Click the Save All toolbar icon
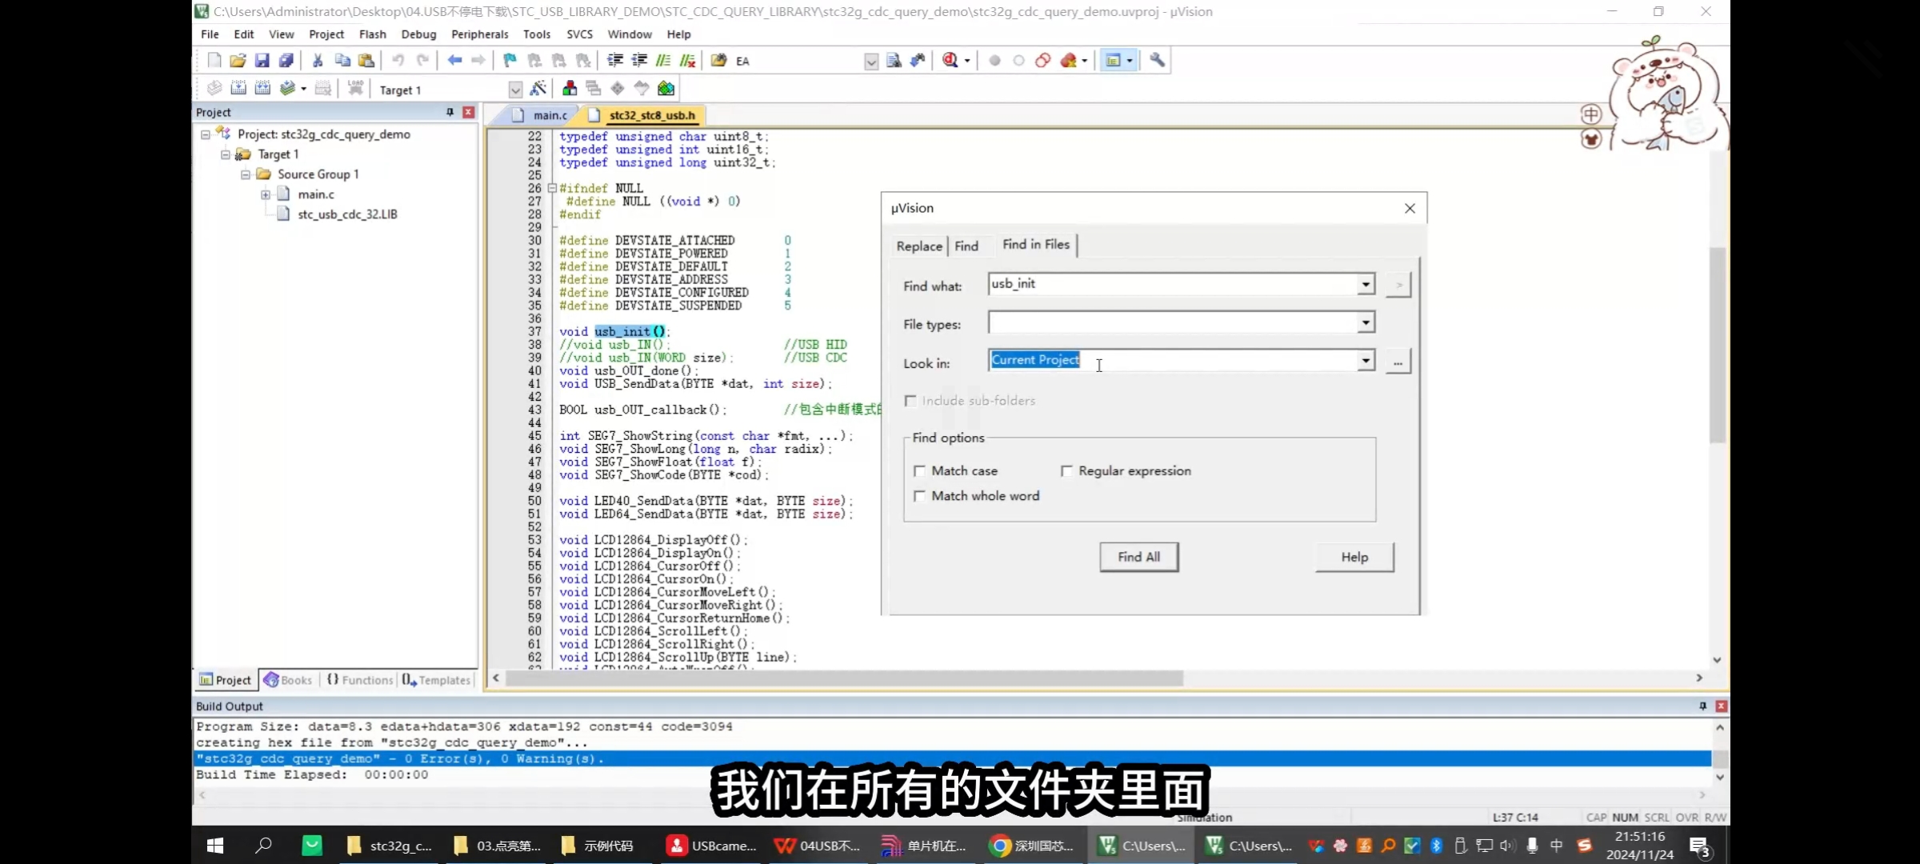 tap(286, 60)
